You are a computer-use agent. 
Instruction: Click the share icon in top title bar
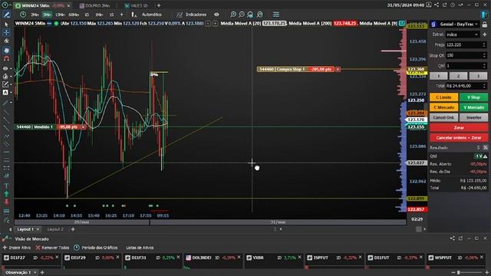(437, 5)
